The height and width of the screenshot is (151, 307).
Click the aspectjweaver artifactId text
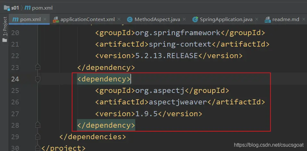tap(178, 102)
